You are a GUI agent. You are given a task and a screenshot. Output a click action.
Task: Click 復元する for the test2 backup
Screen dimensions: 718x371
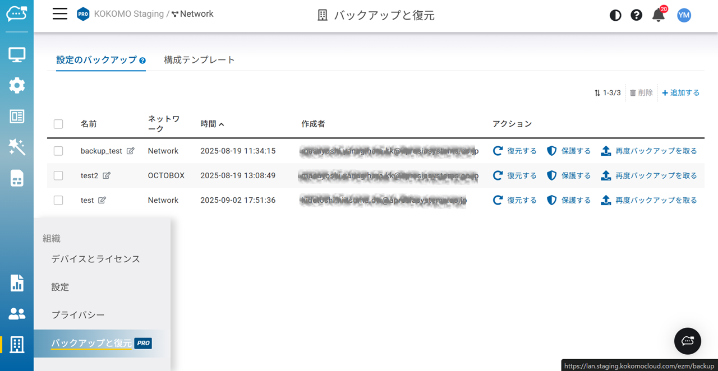[x=515, y=175]
